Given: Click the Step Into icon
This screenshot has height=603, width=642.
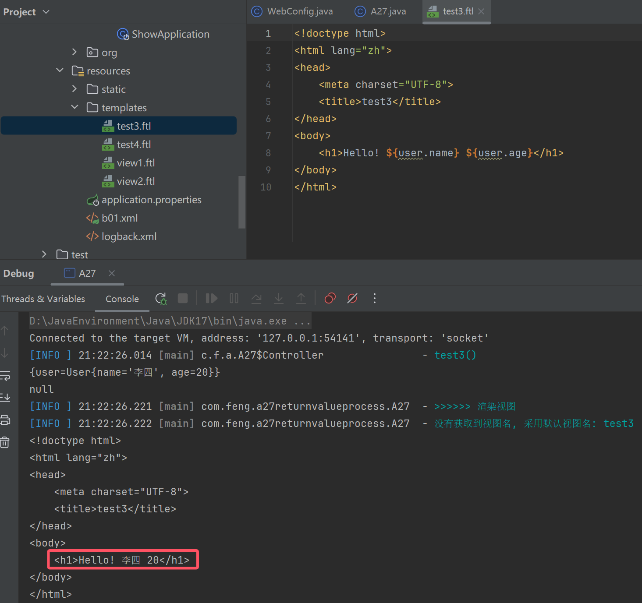Looking at the screenshot, I should click(x=279, y=299).
